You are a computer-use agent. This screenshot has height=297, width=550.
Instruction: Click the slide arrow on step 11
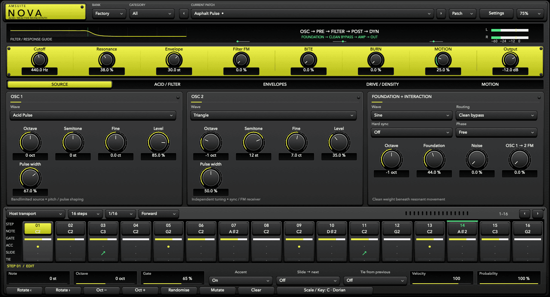click(x=364, y=253)
